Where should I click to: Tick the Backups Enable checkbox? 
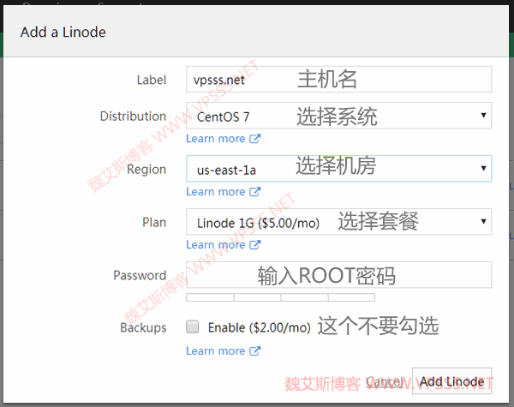(x=193, y=327)
